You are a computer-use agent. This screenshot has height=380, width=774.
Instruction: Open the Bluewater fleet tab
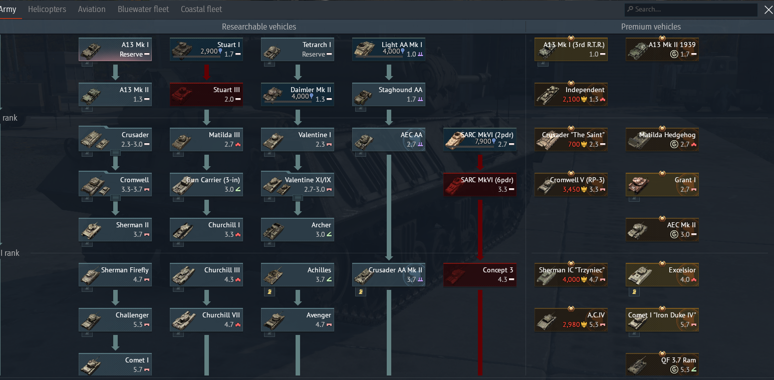click(x=143, y=9)
